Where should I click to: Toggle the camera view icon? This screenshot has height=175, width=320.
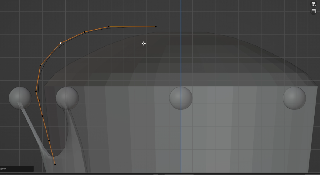[314, 4]
